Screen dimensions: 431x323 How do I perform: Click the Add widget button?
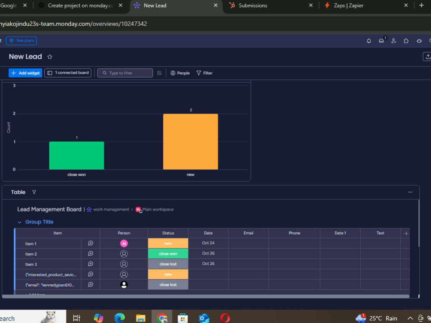[25, 73]
